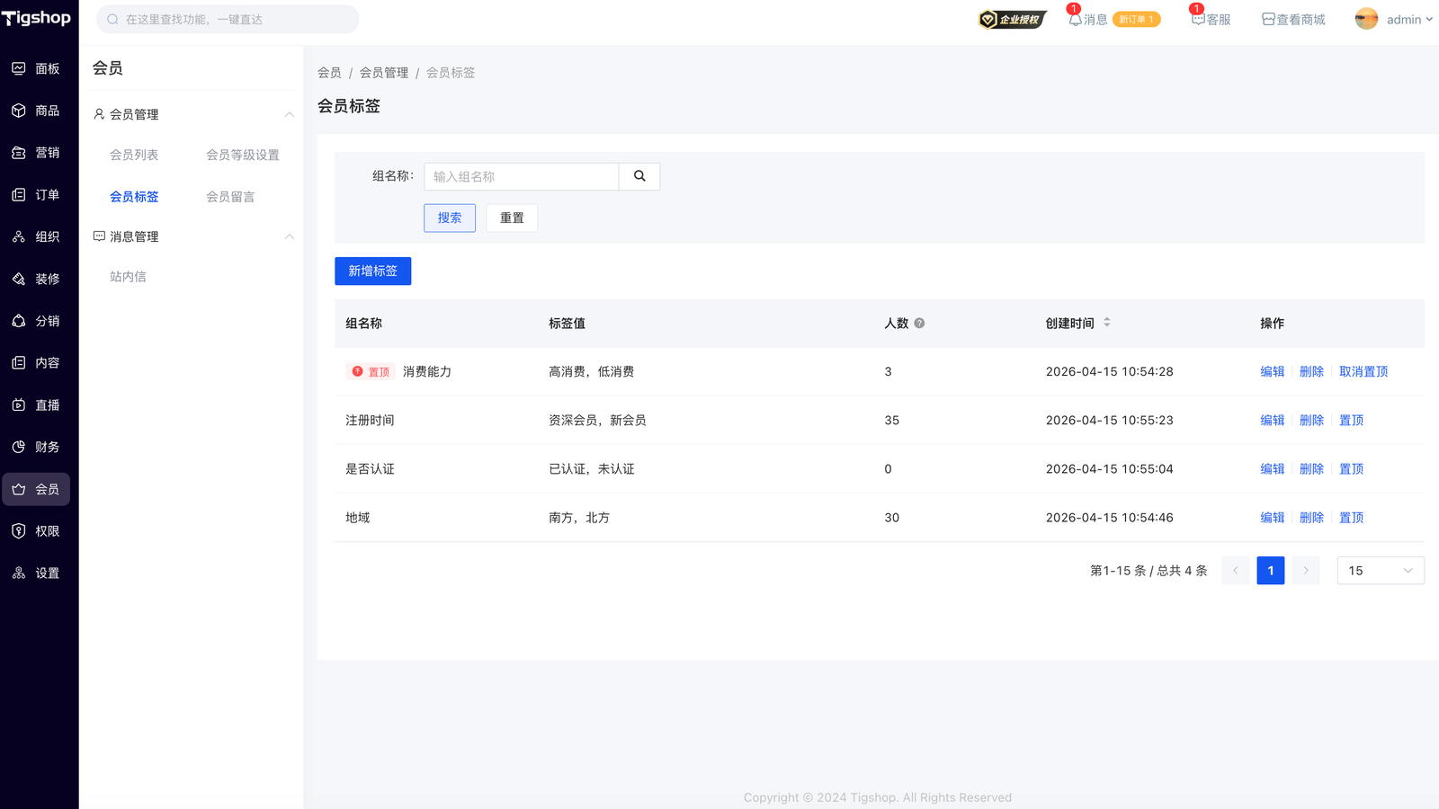Image resolution: width=1439 pixels, height=809 pixels.
Task: Pin the 地域 tag group to top
Action: pyautogui.click(x=1351, y=517)
